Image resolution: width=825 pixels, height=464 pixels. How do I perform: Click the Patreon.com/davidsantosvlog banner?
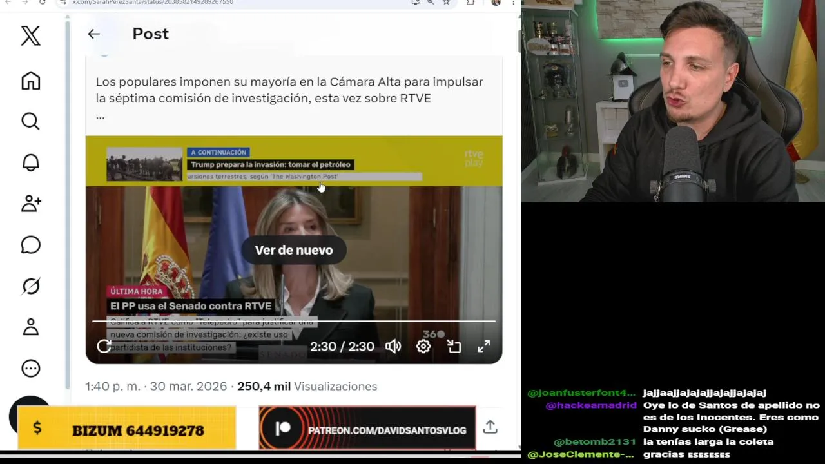367,428
